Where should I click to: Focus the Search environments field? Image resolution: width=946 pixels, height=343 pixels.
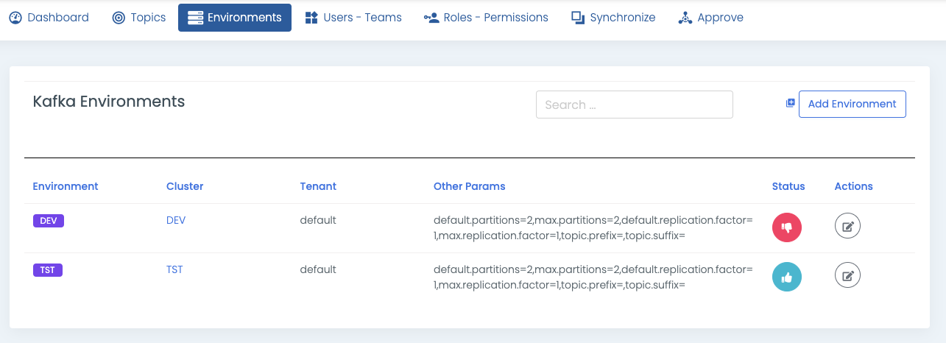[x=634, y=105]
